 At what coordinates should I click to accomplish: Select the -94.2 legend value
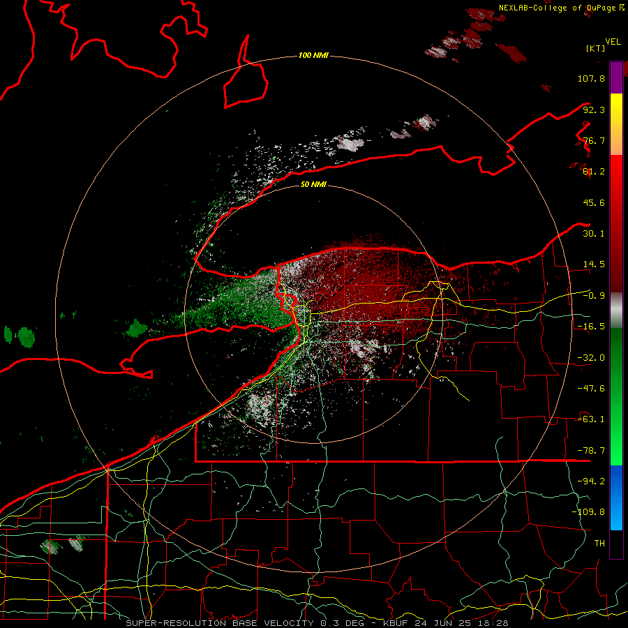point(591,481)
